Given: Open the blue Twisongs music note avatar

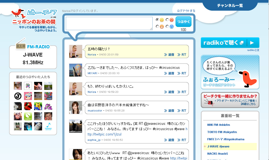Looking at the screenshot, I should pyautogui.click(x=48, y=126).
